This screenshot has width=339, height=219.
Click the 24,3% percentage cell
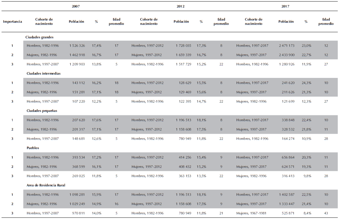(x=306, y=83)
